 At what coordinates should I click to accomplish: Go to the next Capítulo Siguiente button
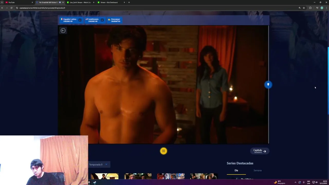coord(260,151)
